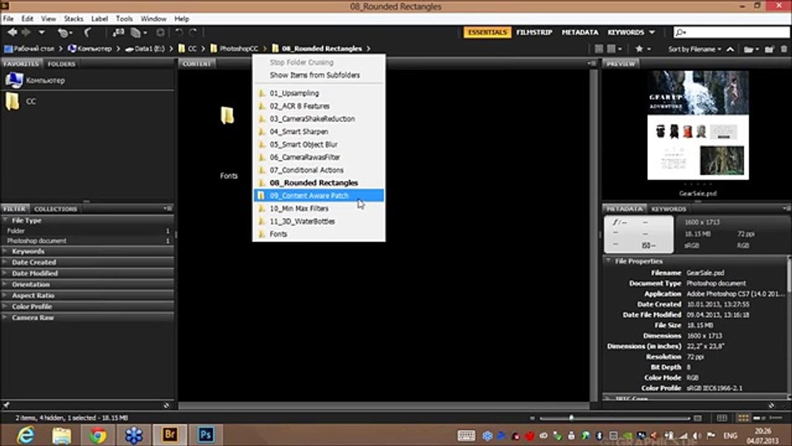Switch to thumbnails grid view icon
Viewport: 792px width, 446px height.
744,419
